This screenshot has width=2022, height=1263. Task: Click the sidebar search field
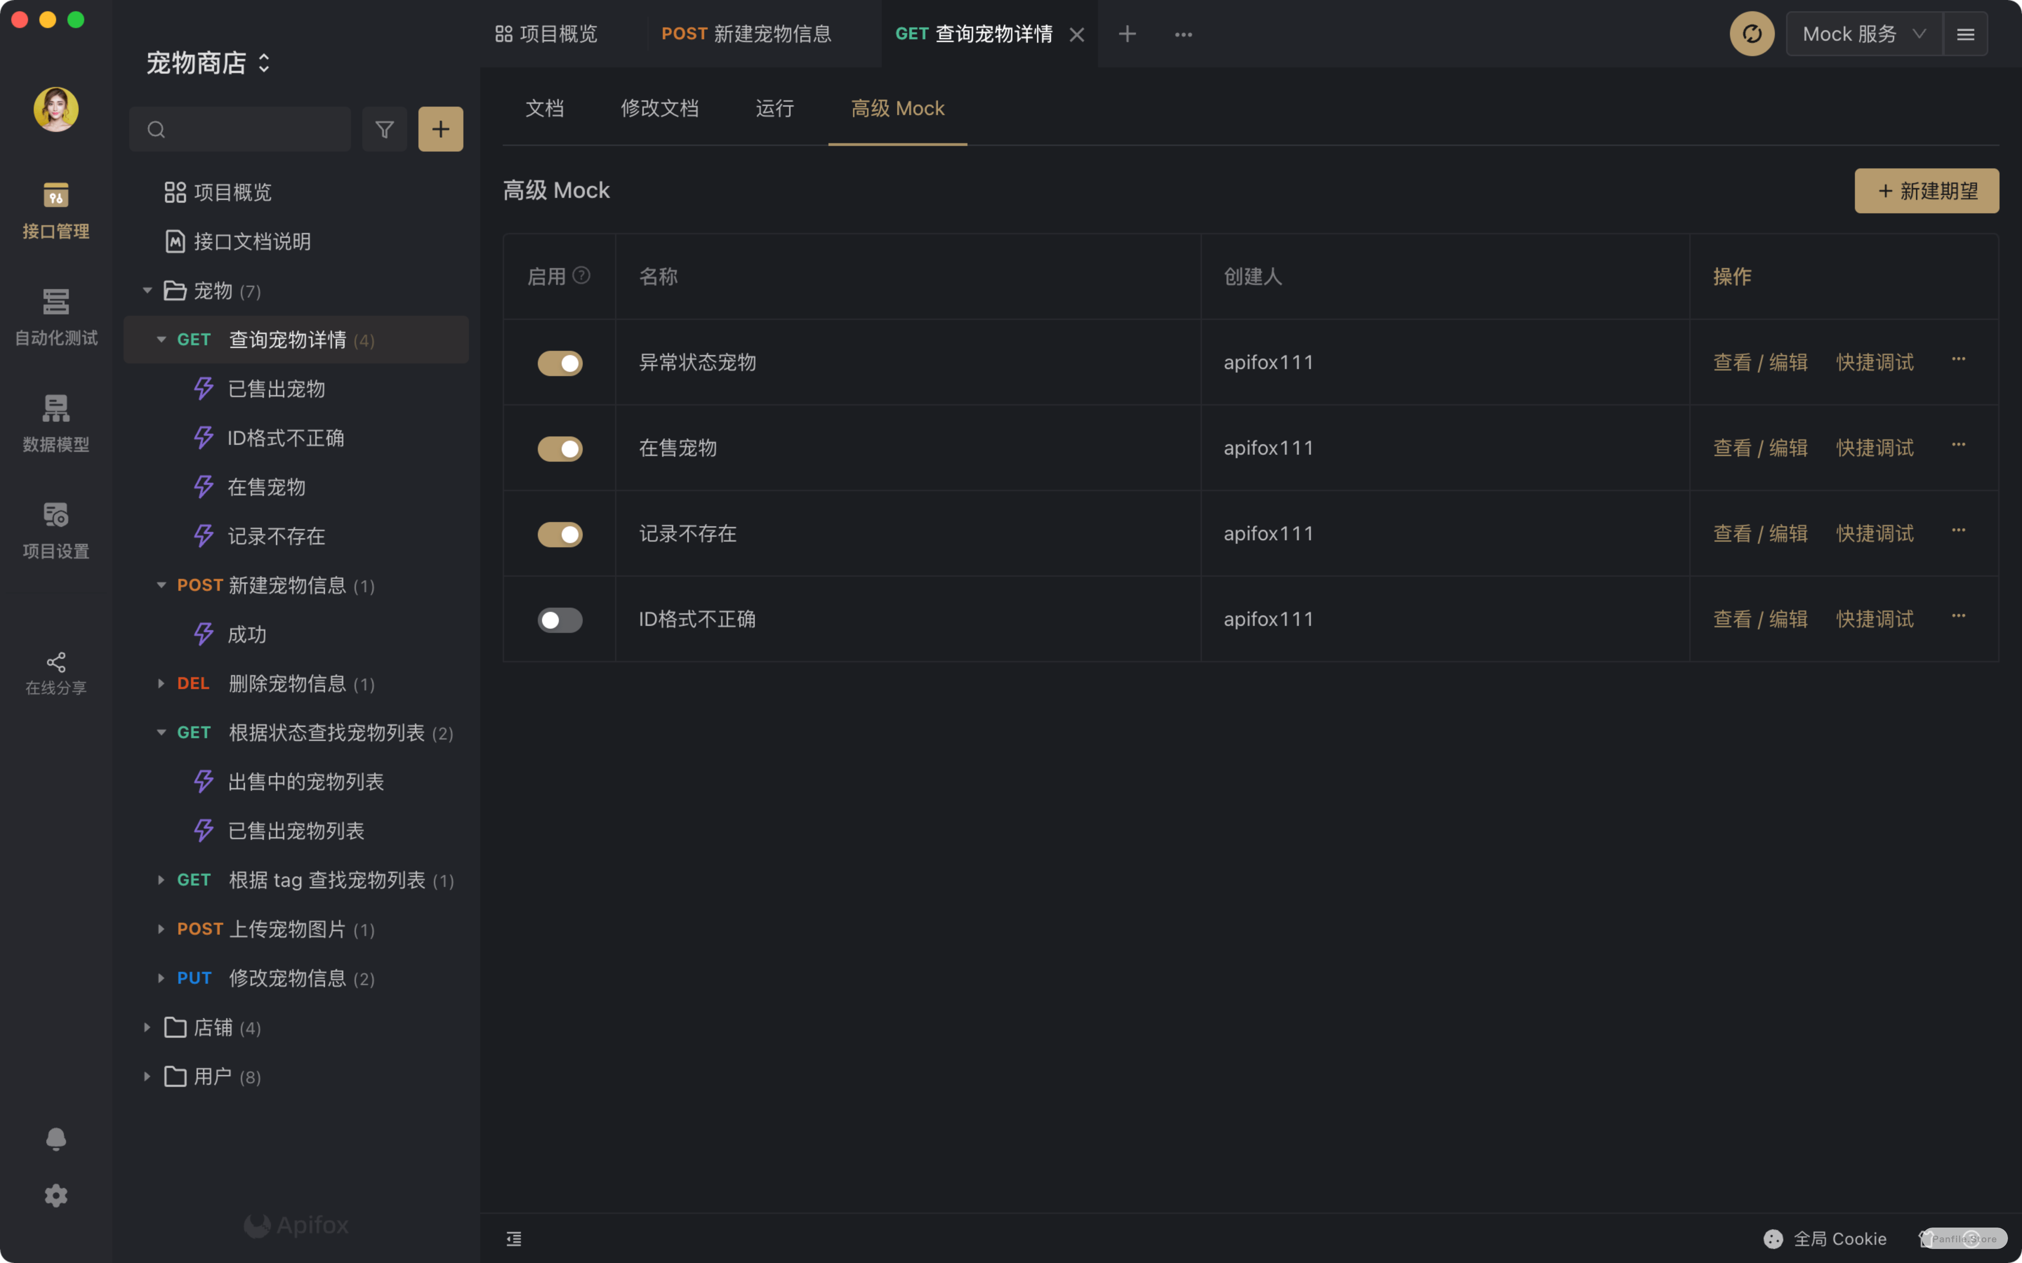coord(240,129)
